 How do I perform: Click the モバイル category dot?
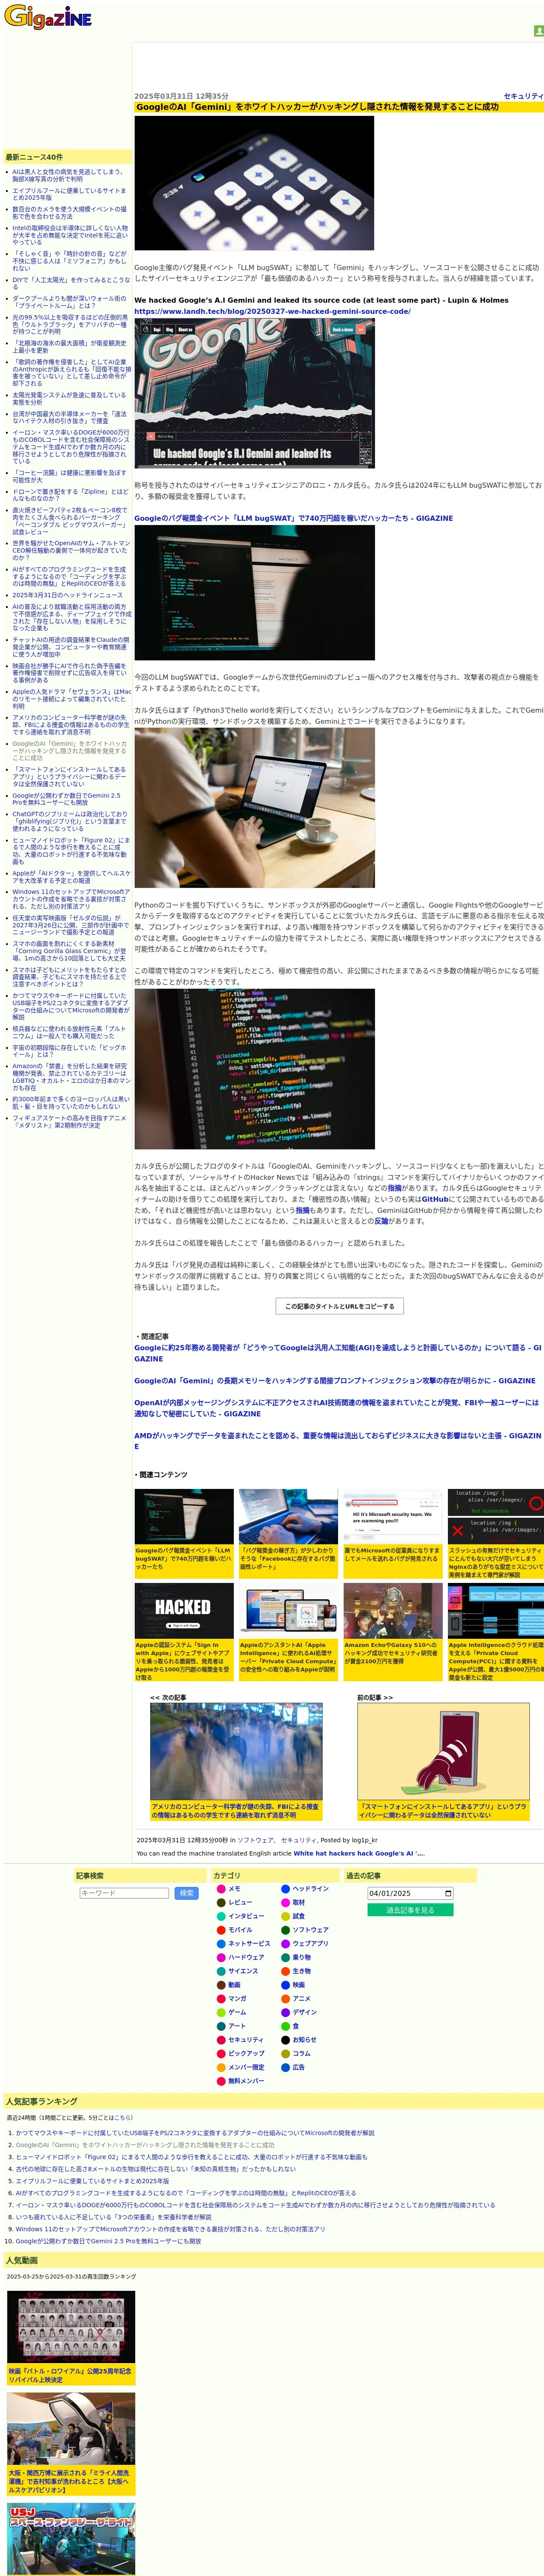pyautogui.click(x=221, y=1930)
